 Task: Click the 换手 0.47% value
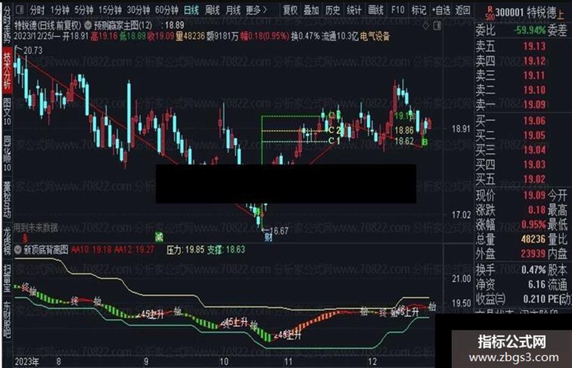[533, 270]
